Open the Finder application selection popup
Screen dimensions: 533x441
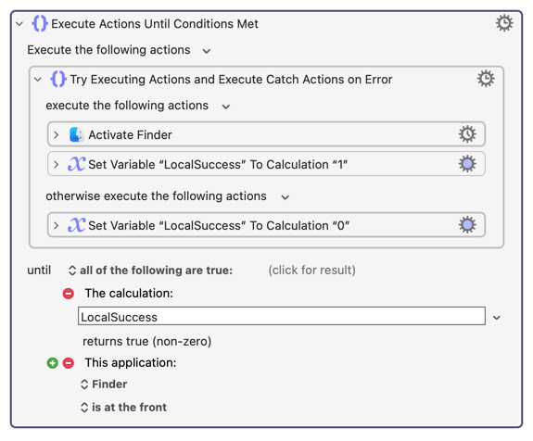104,384
